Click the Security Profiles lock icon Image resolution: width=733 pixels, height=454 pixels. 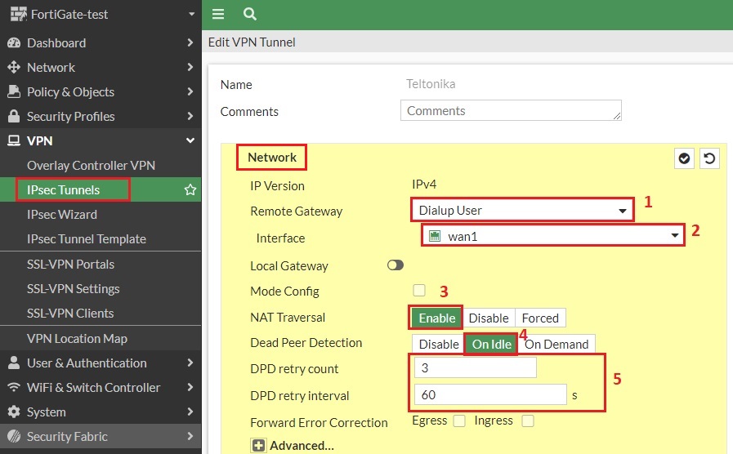(14, 116)
